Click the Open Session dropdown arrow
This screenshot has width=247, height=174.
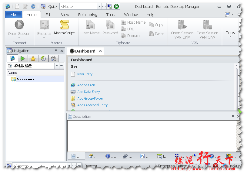[19, 38]
